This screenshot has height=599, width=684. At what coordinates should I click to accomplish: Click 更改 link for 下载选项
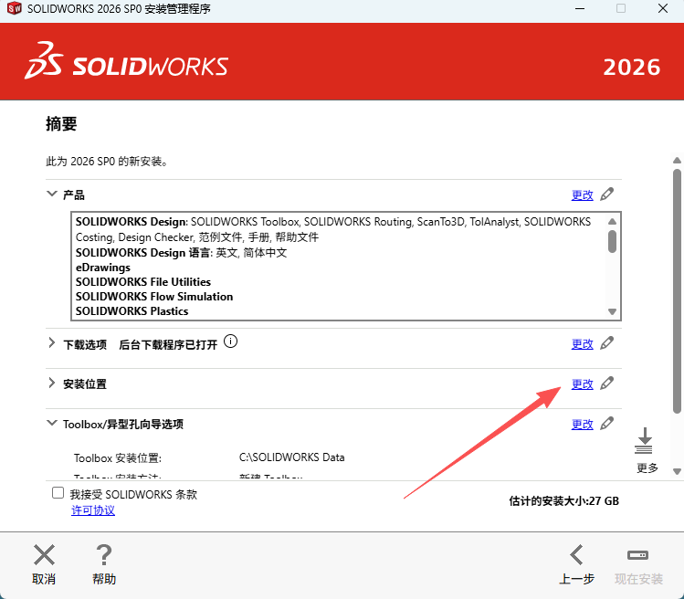coord(583,344)
